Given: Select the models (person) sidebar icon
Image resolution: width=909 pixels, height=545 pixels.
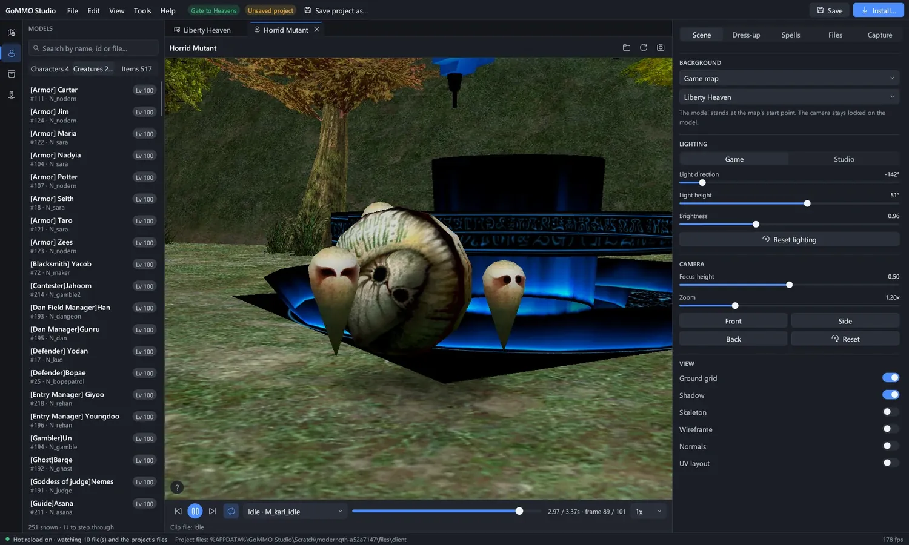Looking at the screenshot, I should click(x=11, y=53).
